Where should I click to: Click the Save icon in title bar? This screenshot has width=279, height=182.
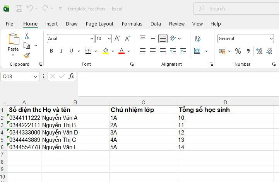click(19, 9)
